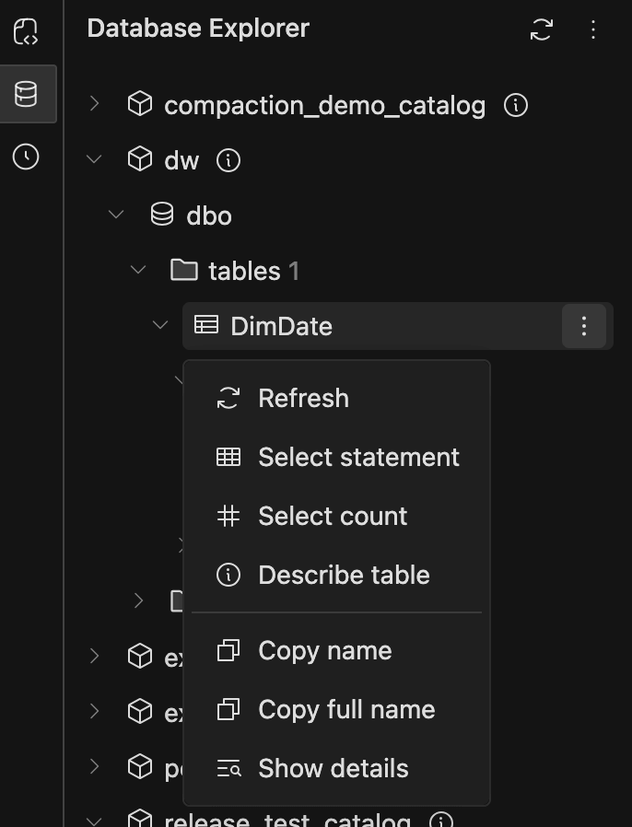Select the database icon in the left sidebar

(x=28, y=93)
